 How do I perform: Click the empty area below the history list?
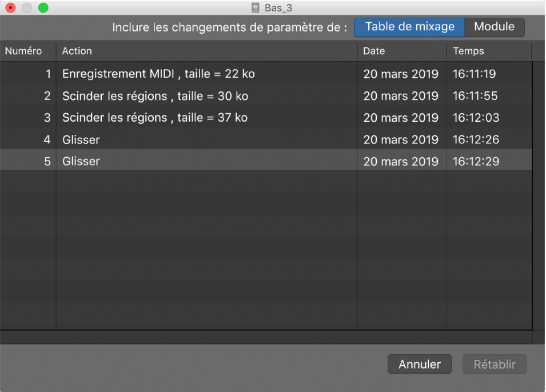tap(229, 246)
